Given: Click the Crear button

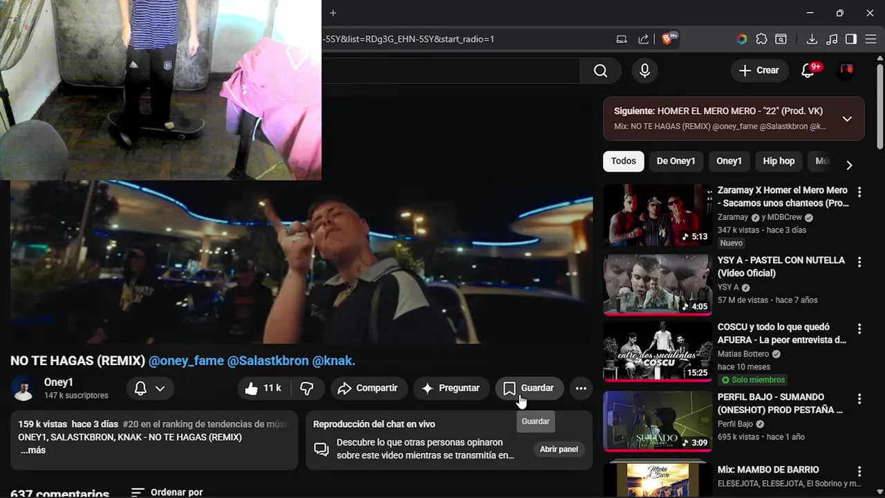Looking at the screenshot, I should (x=758, y=71).
